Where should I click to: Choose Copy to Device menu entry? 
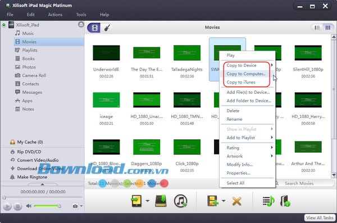(247, 65)
